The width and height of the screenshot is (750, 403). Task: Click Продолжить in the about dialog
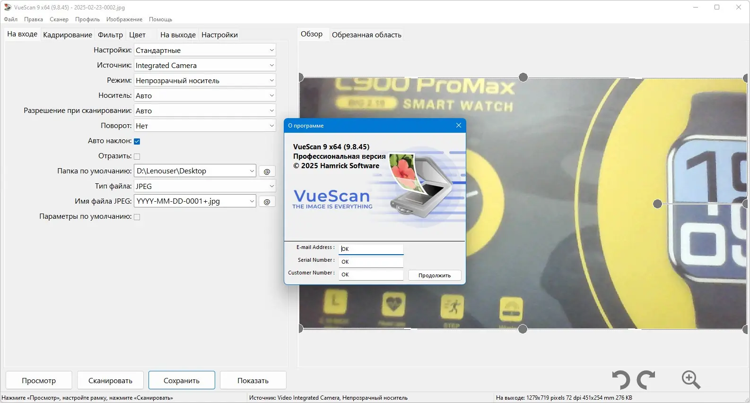point(435,275)
